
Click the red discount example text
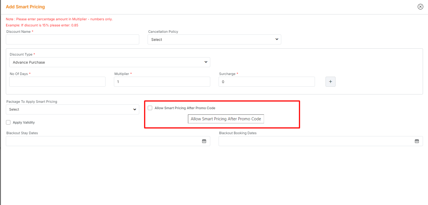tap(42, 25)
